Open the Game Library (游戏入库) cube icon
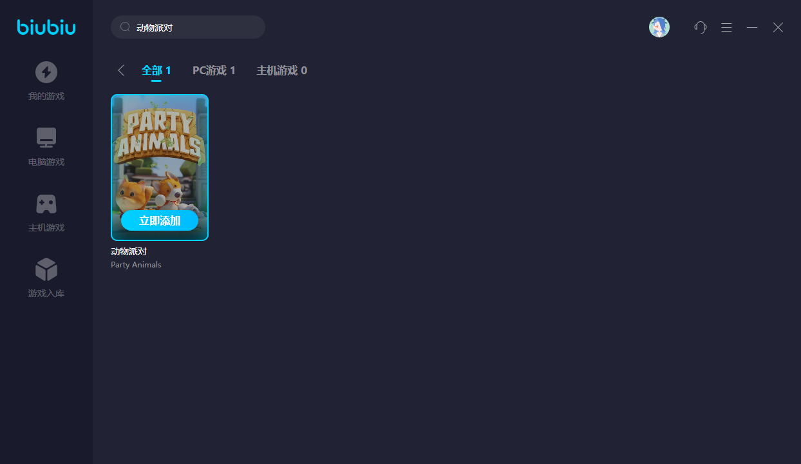 46,271
